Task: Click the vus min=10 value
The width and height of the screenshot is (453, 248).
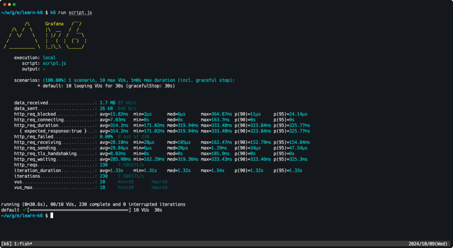Action: pos(126,182)
